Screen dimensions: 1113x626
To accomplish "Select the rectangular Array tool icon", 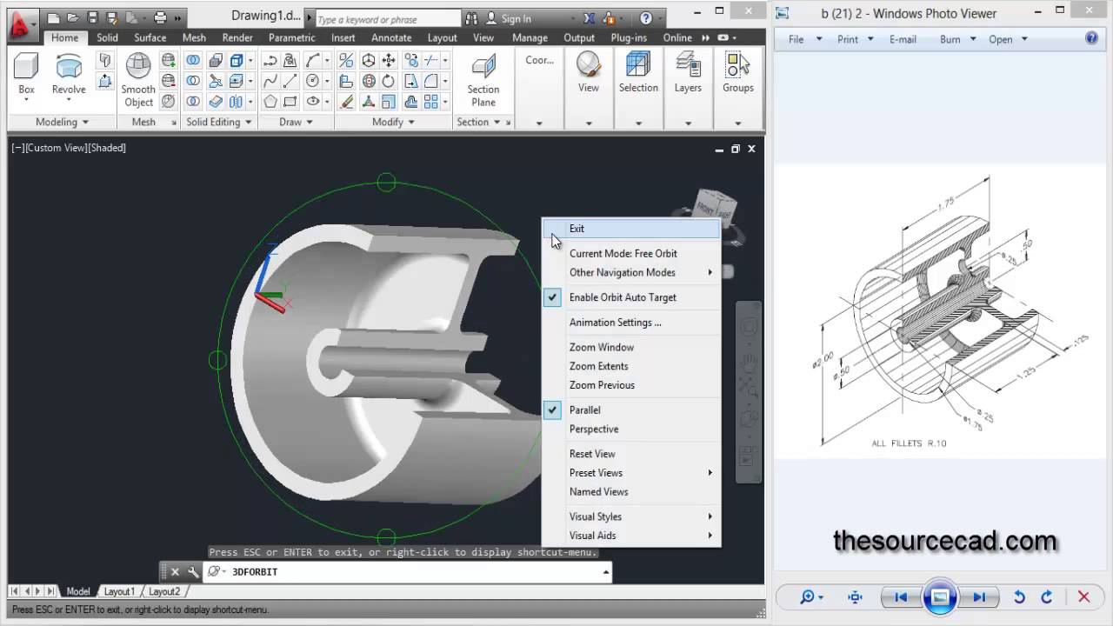I will [430, 102].
